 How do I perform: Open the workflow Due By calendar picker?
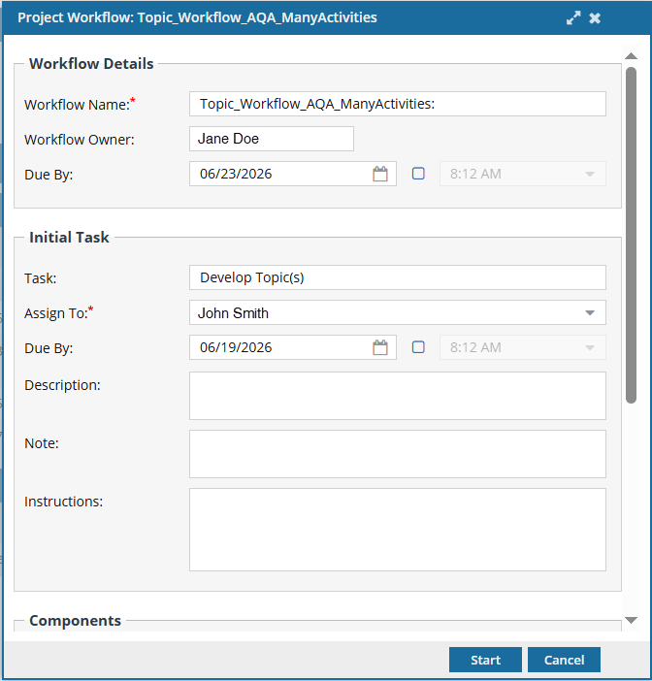(380, 174)
